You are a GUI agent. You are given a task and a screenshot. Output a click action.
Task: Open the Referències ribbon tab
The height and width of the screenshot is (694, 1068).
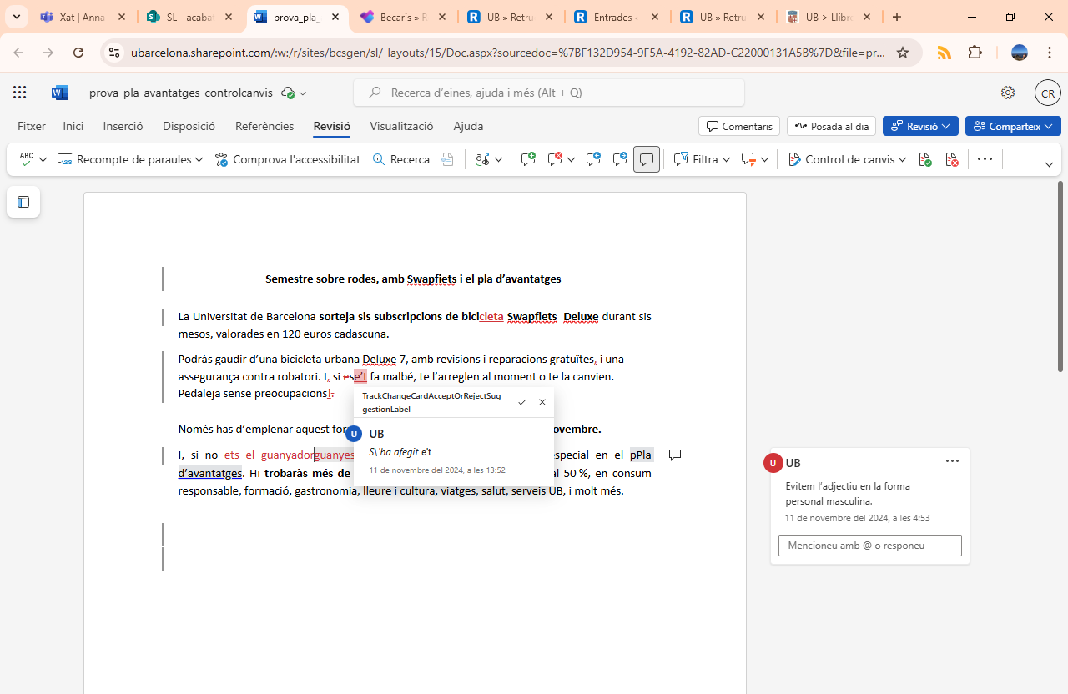pos(264,126)
